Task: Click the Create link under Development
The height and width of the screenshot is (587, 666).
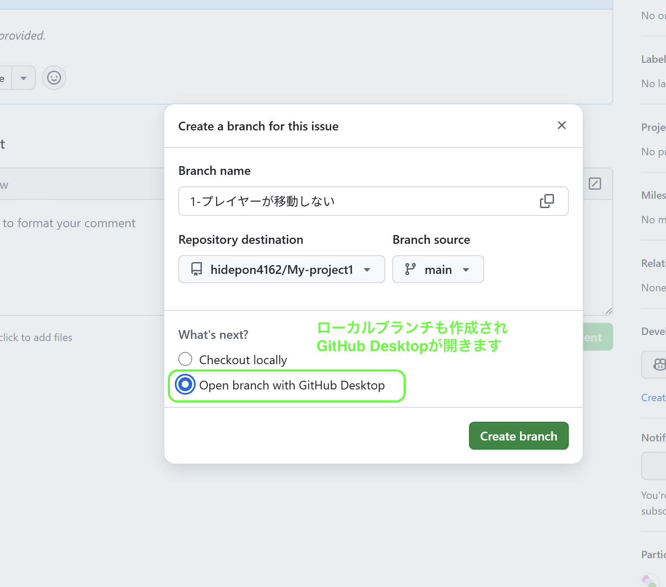Action: 653,398
